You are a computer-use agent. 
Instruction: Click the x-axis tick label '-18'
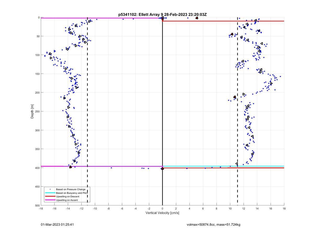pos(41,209)
